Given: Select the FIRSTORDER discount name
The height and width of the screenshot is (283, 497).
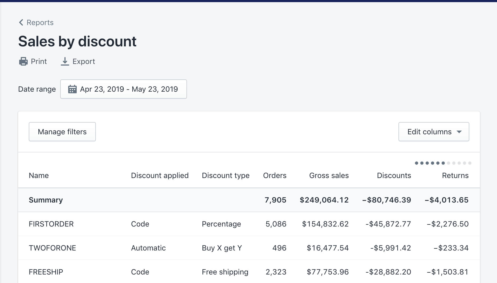Looking at the screenshot, I should 51,224.
